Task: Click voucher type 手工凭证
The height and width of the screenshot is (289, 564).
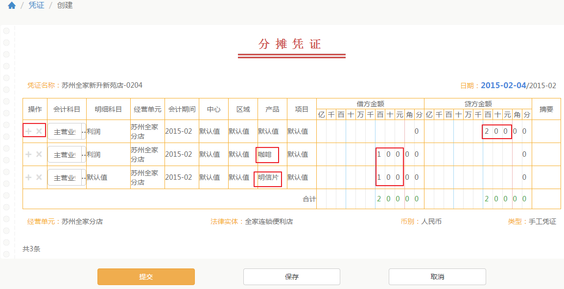Action: click(542, 222)
